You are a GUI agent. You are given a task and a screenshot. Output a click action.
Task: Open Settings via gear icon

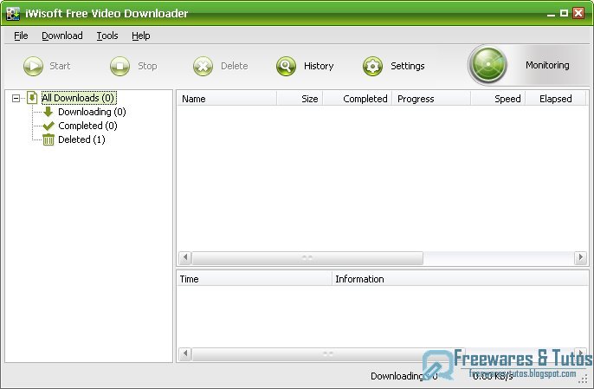372,66
